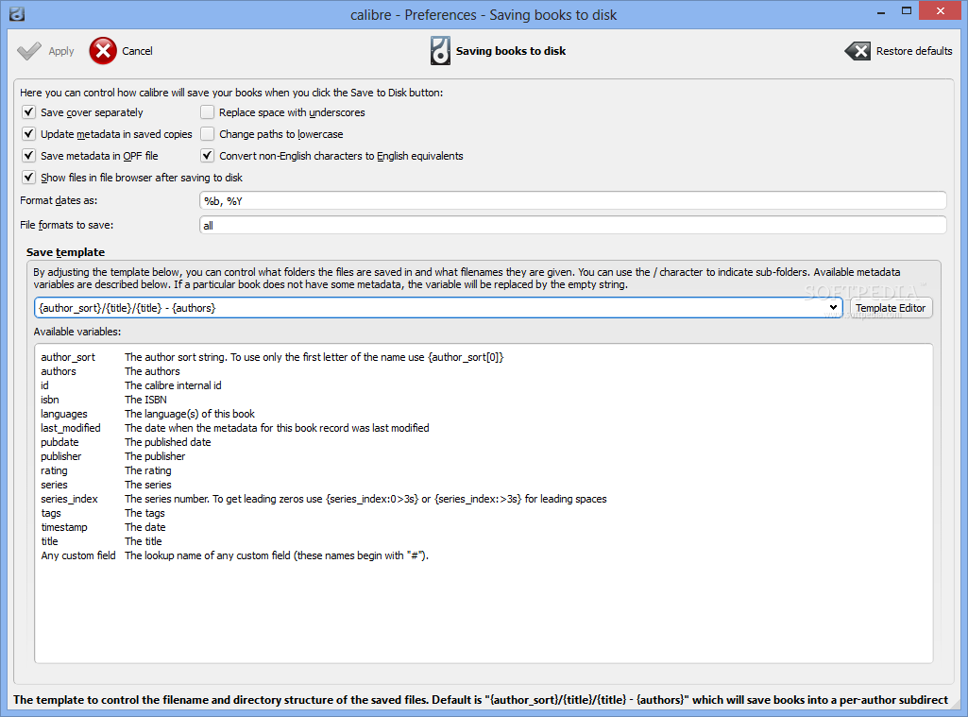Select the pubdate variable row

[126, 442]
